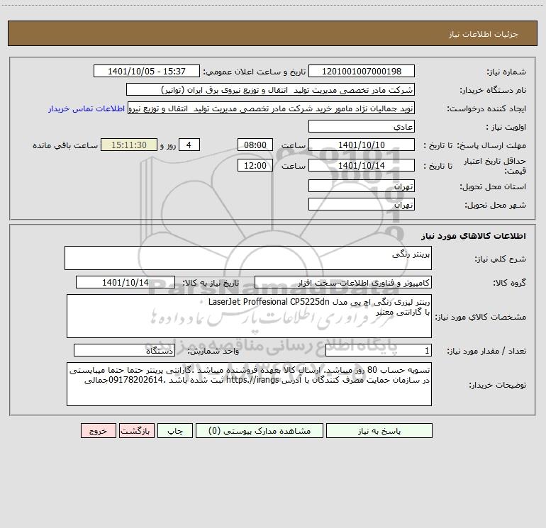Click the مهلت ارسال پاسخ label
The image size is (546, 528).
(491, 145)
